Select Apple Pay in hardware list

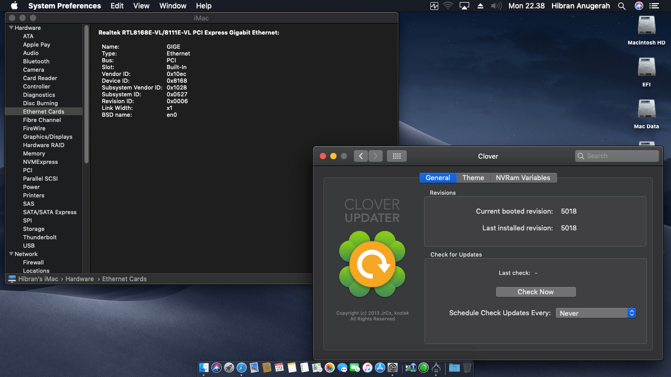pos(37,45)
